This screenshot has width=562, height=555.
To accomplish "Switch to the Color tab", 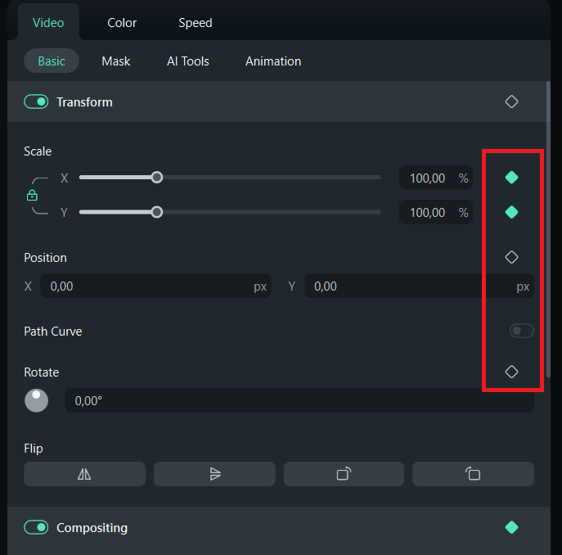I will [122, 23].
